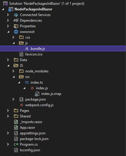
Task: Expand the node_modules folder
Action: pos(14,71)
